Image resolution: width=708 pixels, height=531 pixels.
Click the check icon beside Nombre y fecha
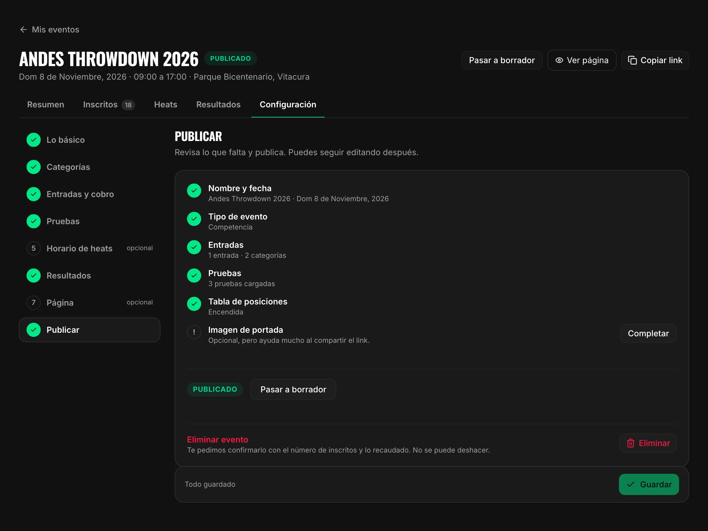(194, 191)
